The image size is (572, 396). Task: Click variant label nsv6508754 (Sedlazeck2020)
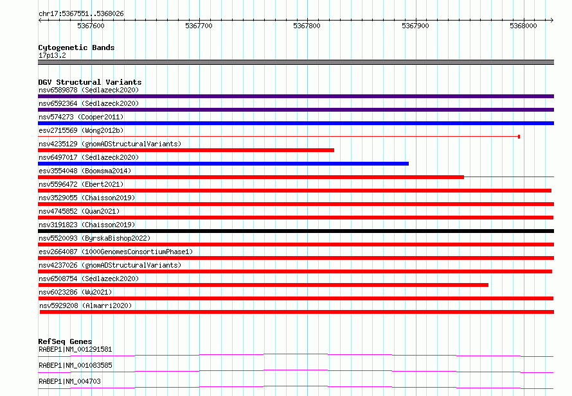pyautogui.click(x=89, y=279)
